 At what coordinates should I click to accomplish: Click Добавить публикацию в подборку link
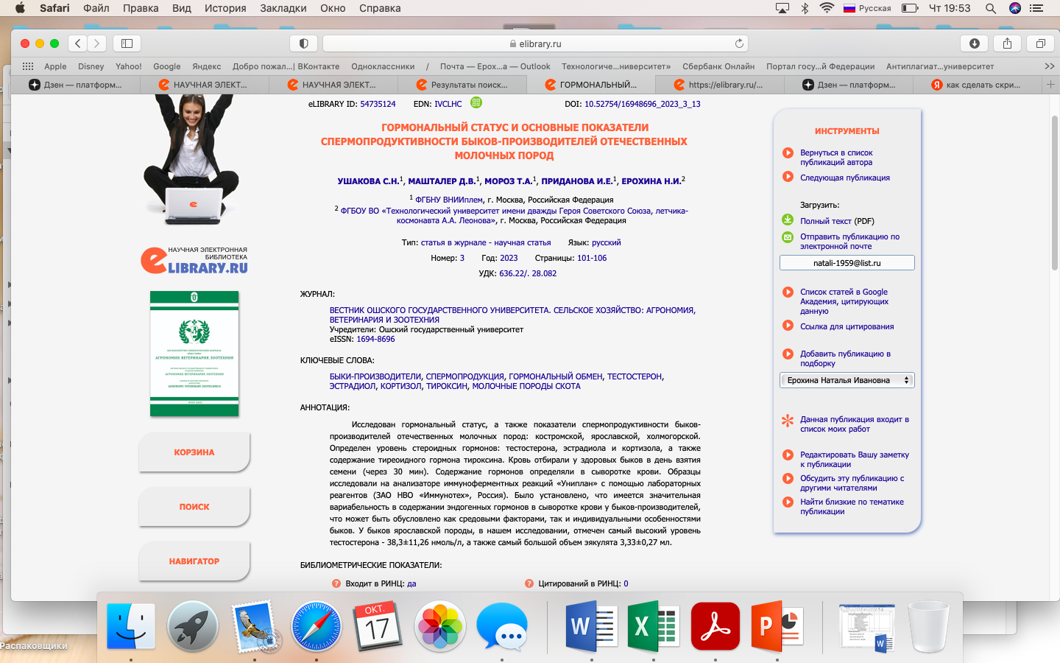(845, 358)
